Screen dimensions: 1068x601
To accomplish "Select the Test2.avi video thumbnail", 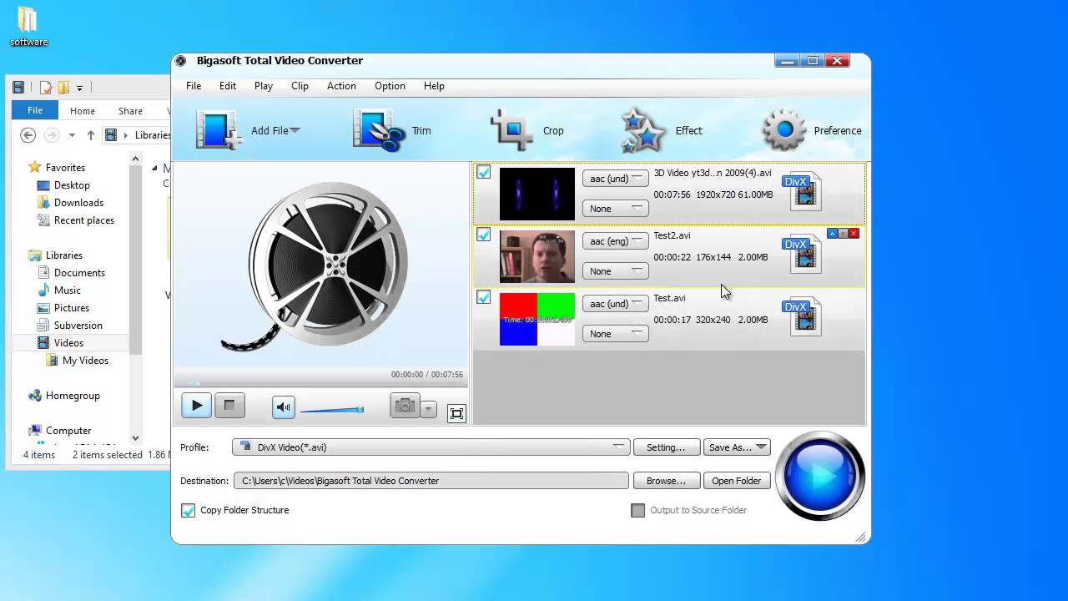I will coord(537,256).
